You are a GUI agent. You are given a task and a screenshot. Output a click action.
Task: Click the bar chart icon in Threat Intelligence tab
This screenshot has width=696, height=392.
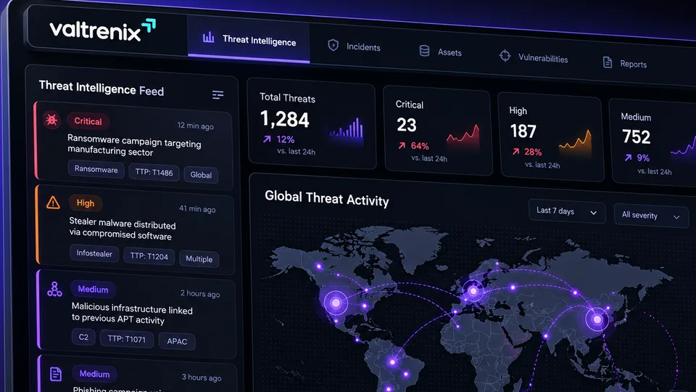click(209, 37)
